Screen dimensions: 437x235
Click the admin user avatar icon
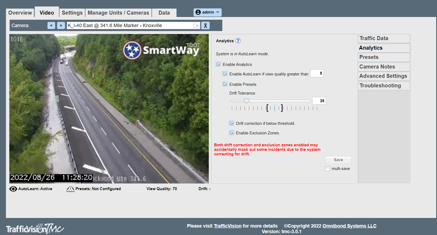click(x=198, y=12)
